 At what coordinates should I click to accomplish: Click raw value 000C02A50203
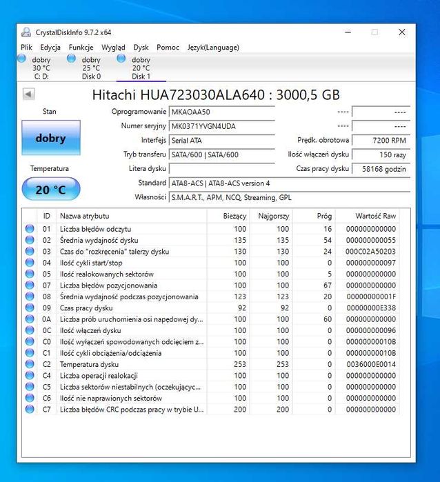click(x=370, y=252)
